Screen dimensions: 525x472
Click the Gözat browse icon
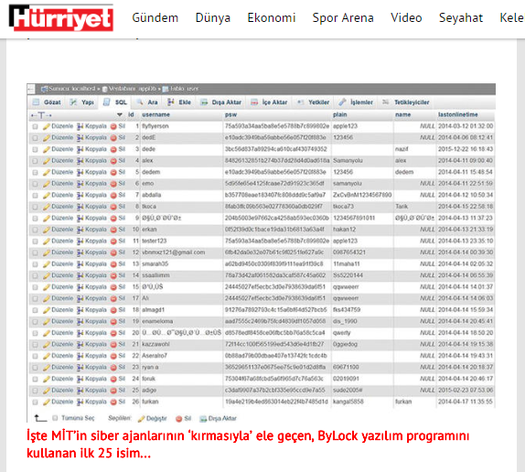point(37,102)
